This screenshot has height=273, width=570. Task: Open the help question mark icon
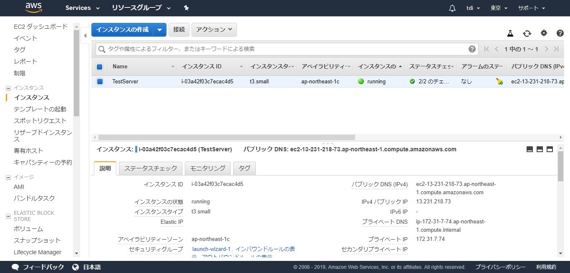[560, 33]
